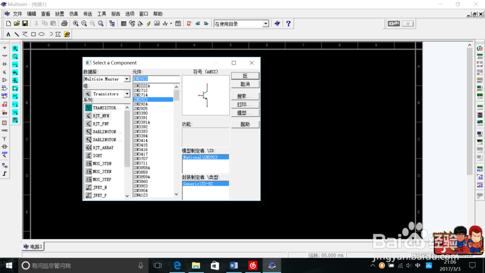Open Word from the taskbar

click(234, 265)
